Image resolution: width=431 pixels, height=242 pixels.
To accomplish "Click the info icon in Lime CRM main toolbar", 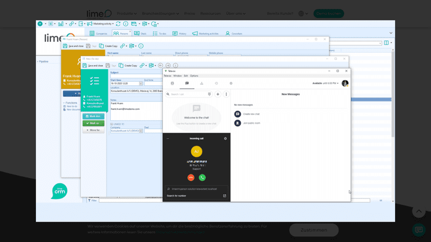I will coord(126,24).
